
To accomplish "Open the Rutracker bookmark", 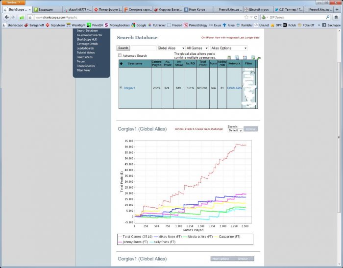I will (157, 25).
